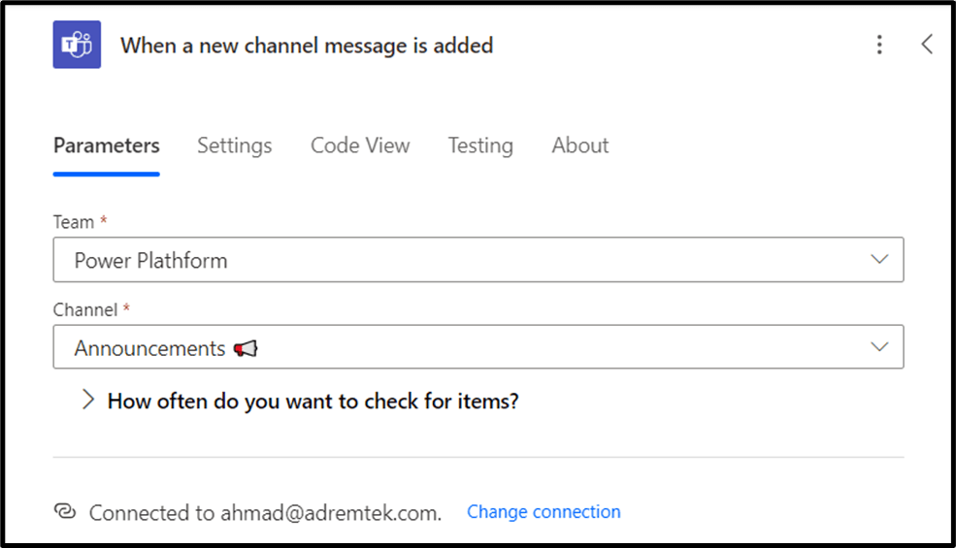Open the Settings tab

coord(235,145)
